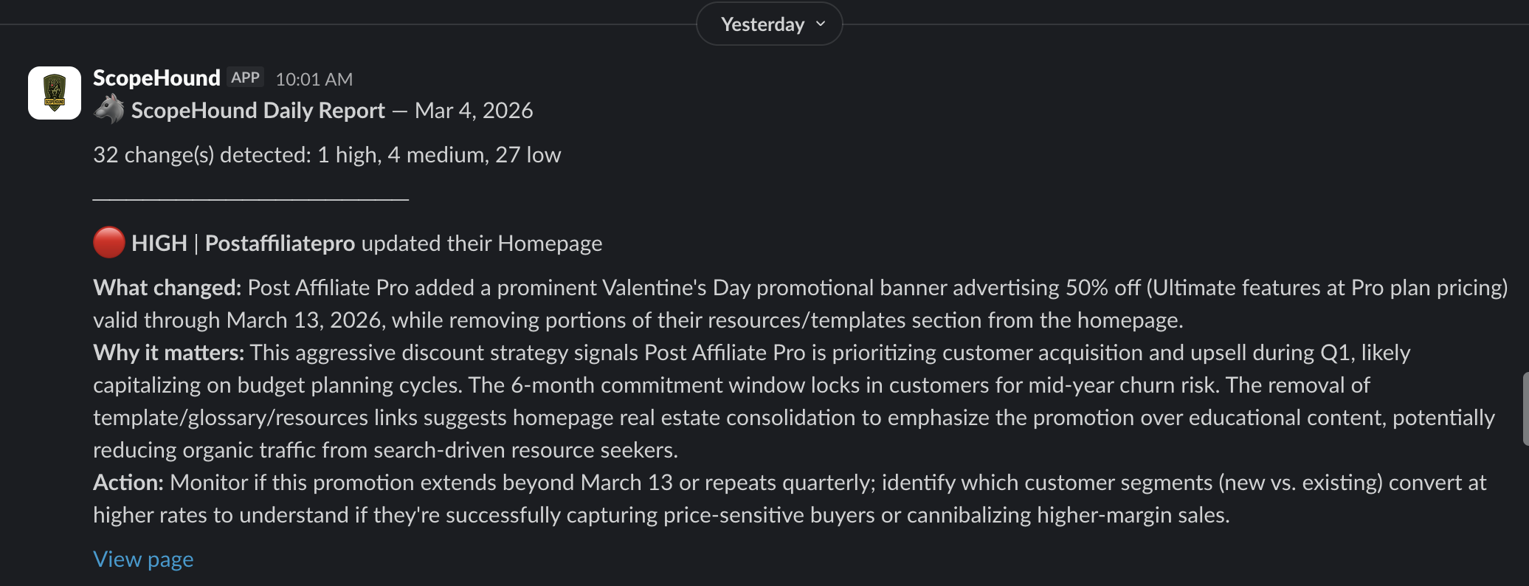The width and height of the screenshot is (1529, 586).
Task: Expand the Yesterday date chevron
Action: (821, 24)
